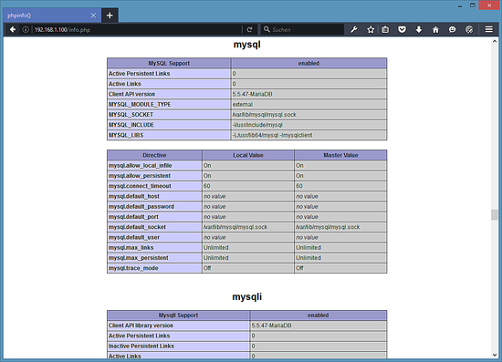Select the phpinfo() tab
This screenshot has width=502, height=362.
(51, 16)
